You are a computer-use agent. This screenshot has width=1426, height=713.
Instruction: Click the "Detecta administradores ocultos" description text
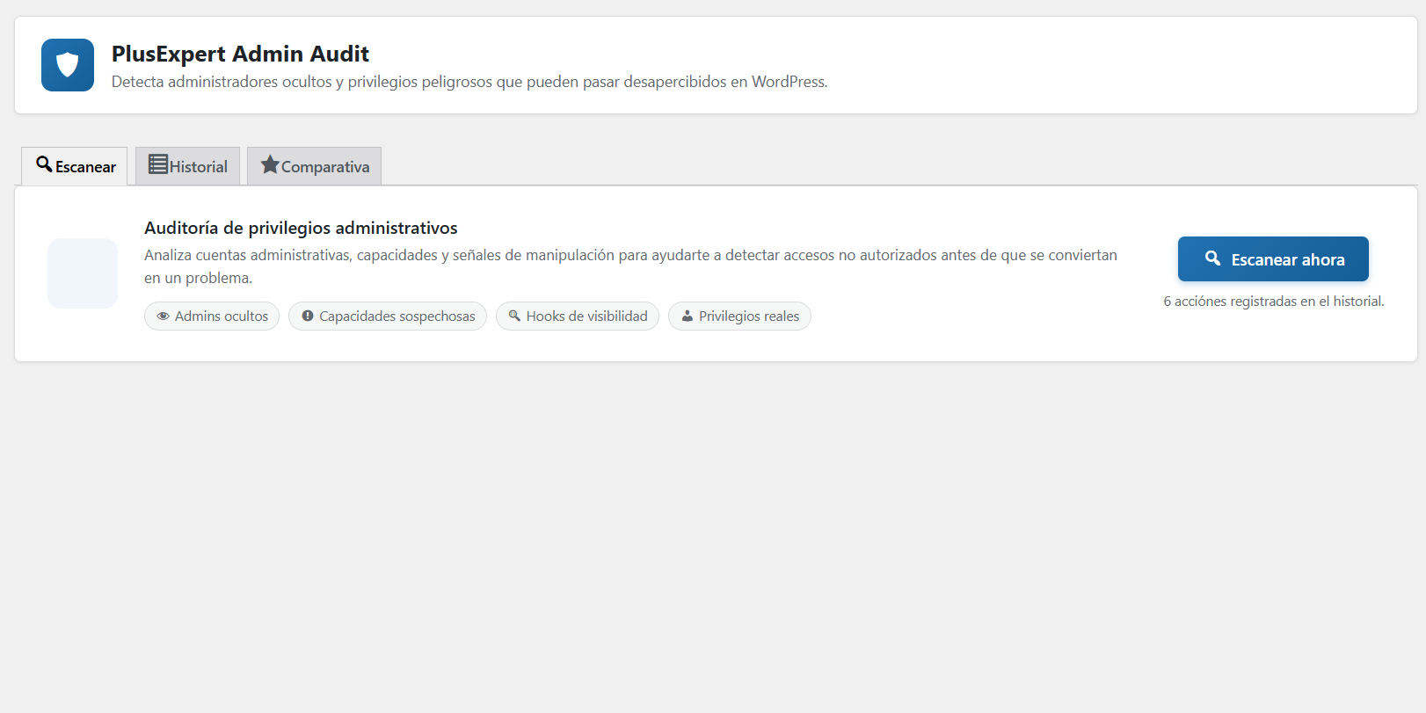tap(469, 82)
